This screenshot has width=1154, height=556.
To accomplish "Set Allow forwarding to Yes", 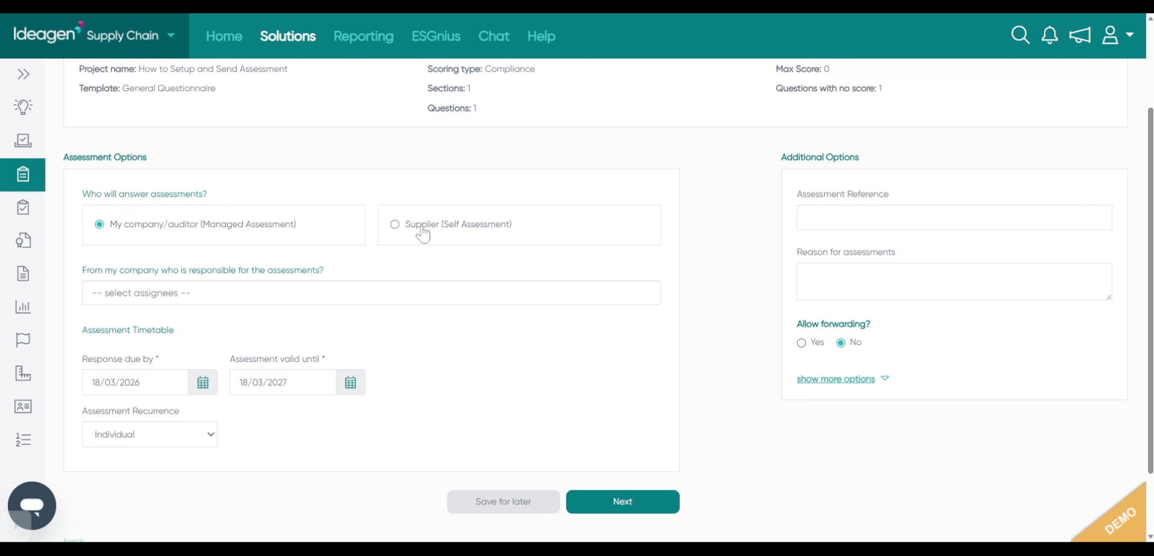I will (x=801, y=343).
